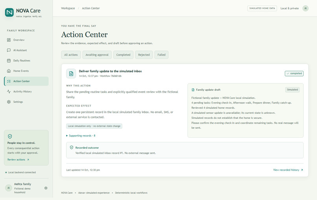317x200 pixels.
Task: Click the document icon beside action title
Action: click(71, 74)
